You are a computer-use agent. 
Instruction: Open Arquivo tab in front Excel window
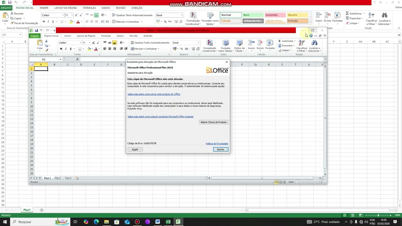click(x=35, y=36)
